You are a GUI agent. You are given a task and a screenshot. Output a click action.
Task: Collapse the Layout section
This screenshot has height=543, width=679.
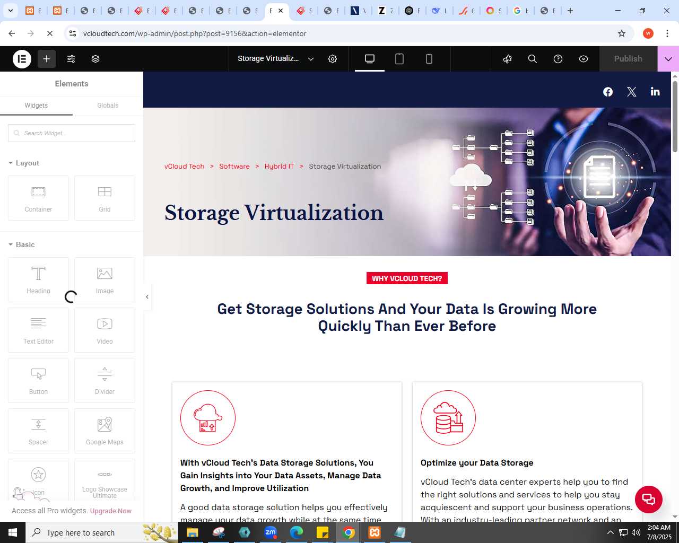(x=24, y=163)
